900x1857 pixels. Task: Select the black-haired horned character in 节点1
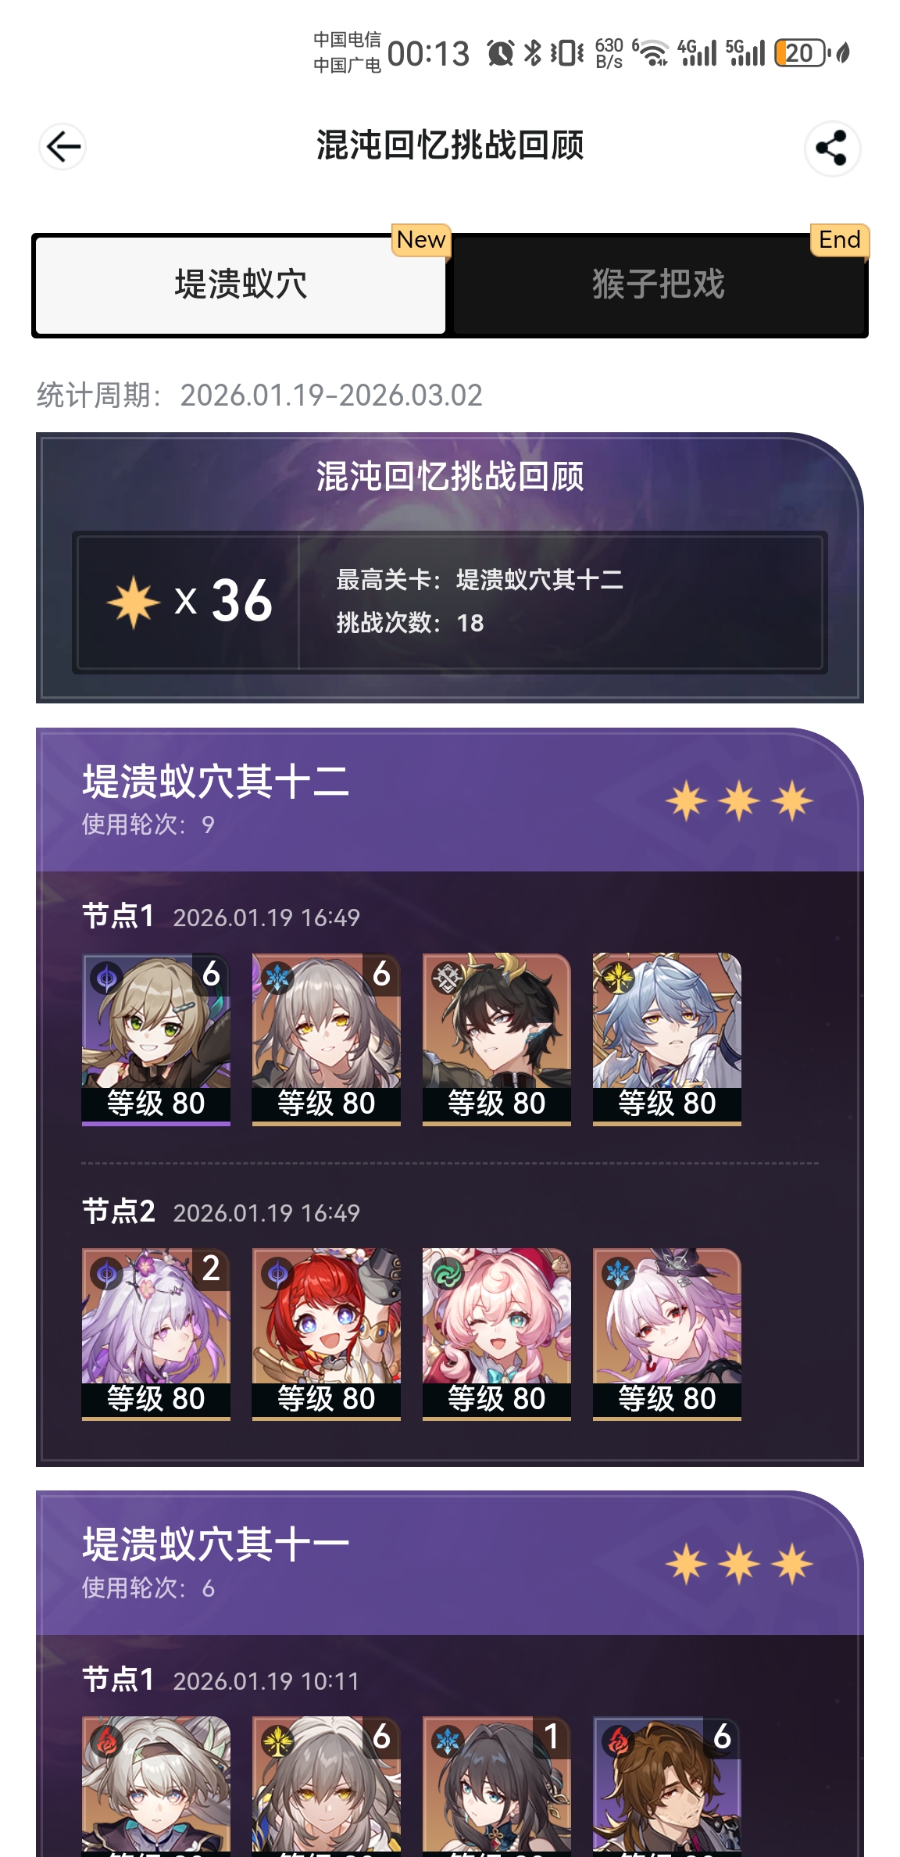497,1039
